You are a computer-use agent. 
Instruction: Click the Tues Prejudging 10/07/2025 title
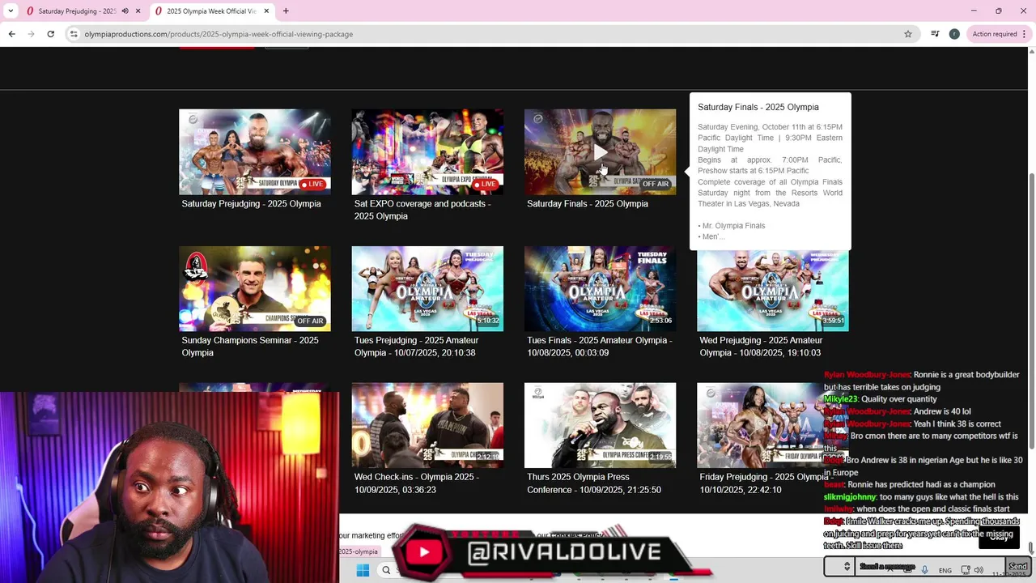click(x=416, y=347)
